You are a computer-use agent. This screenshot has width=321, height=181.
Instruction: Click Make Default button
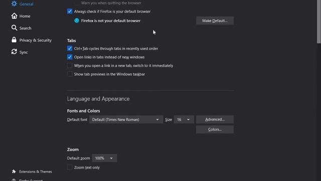tap(215, 21)
